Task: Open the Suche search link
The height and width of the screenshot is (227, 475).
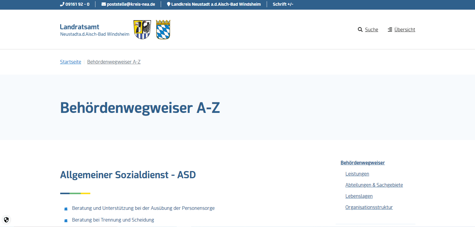Action: coord(371,30)
